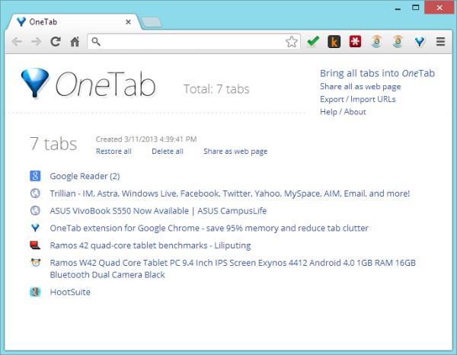The image size is (457, 355).
Task: Click Bring all tabs into OneTab
Action: click(x=377, y=73)
